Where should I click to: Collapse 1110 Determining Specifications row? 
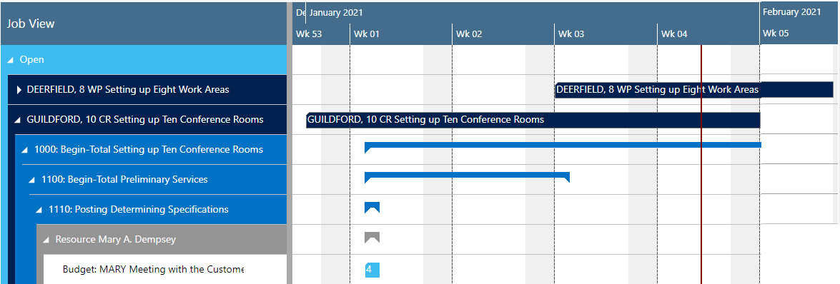pos(39,210)
